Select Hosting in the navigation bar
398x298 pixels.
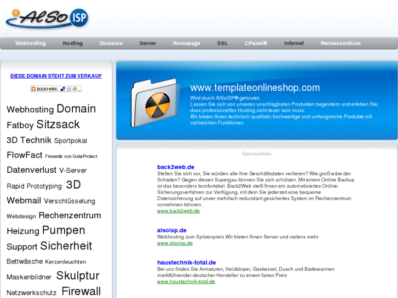72,43
